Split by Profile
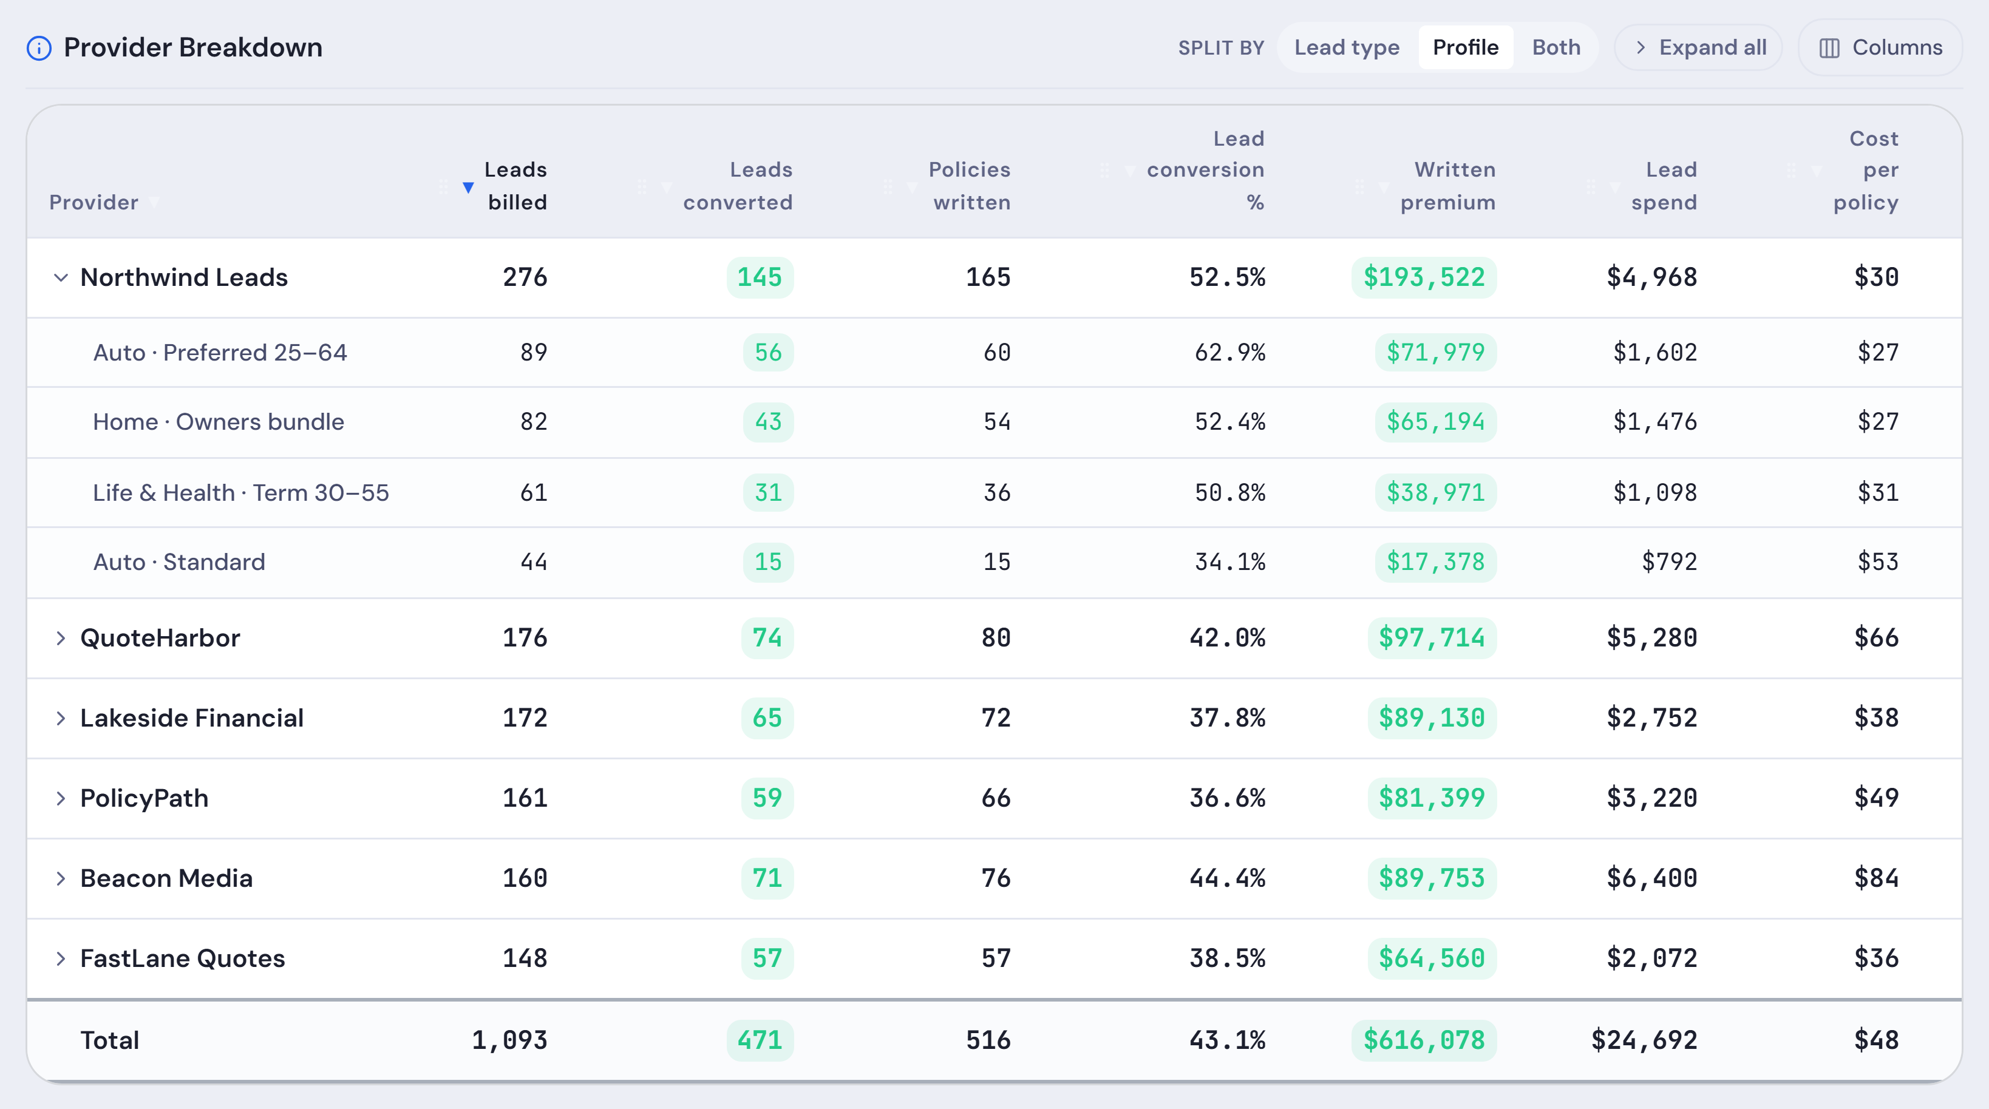The height and width of the screenshot is (1109, 1989). coord(1466,48)
